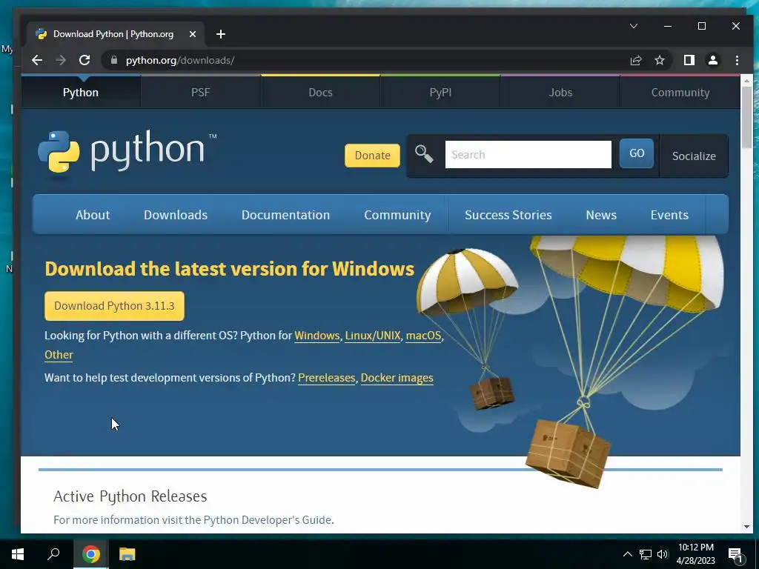
Task: Click the network icon in system tray
Action: point(646,554)
